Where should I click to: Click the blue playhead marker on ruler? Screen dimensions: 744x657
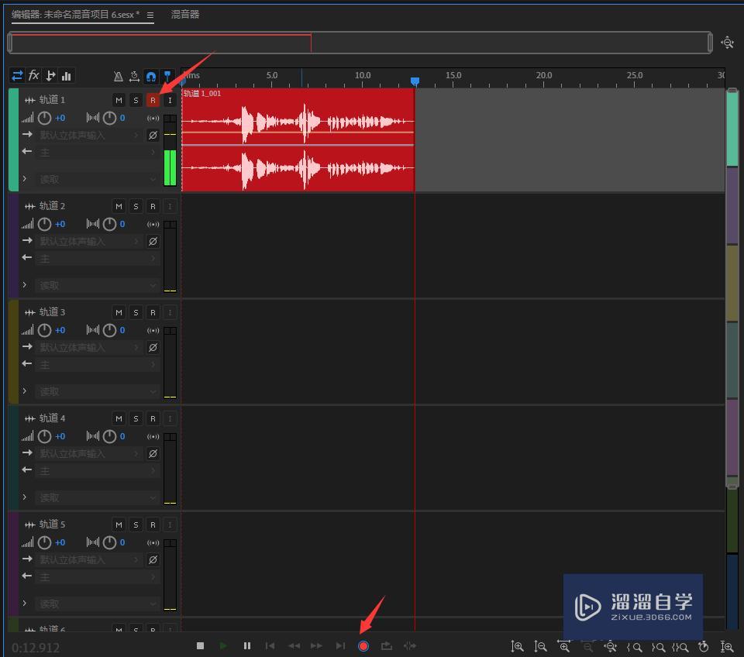point(415,81)
